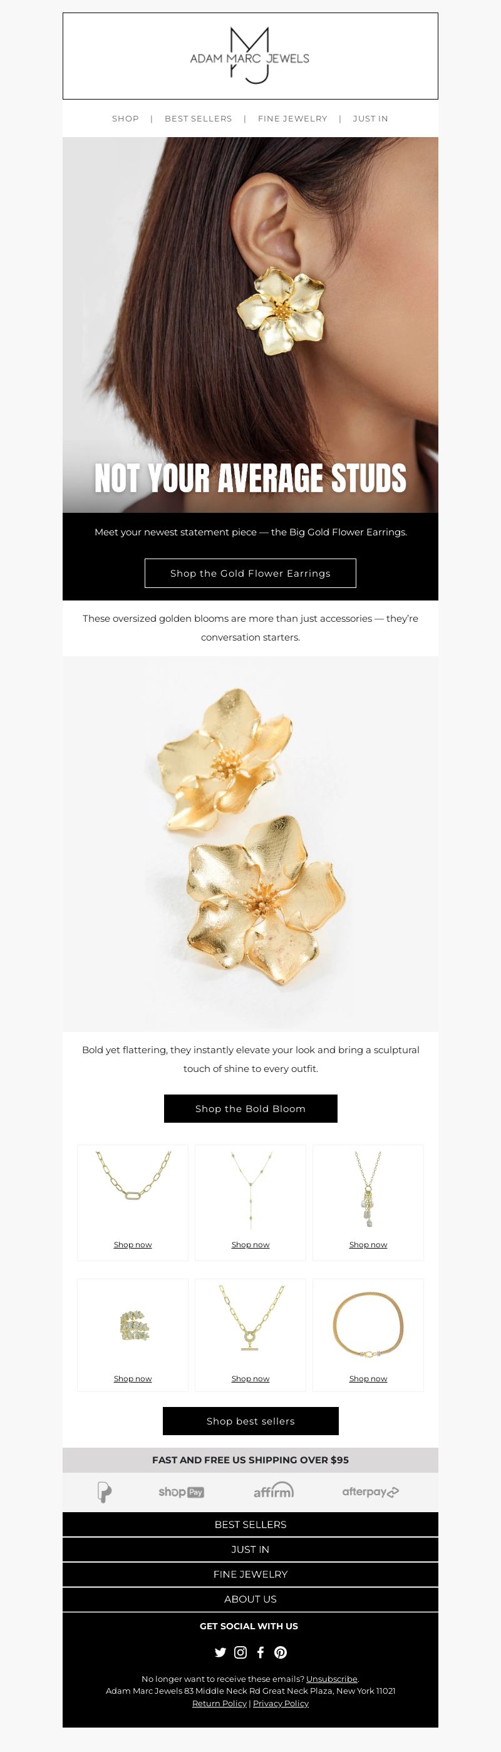501x1752 pixels.
Task: Click the Affirm payment logo
Action: [274, 1490]
